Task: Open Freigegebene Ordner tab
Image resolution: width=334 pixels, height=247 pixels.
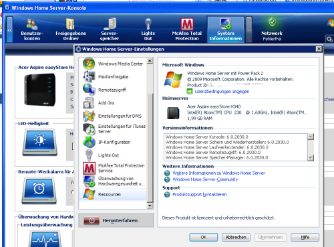Action: click(x=71, y=29)
